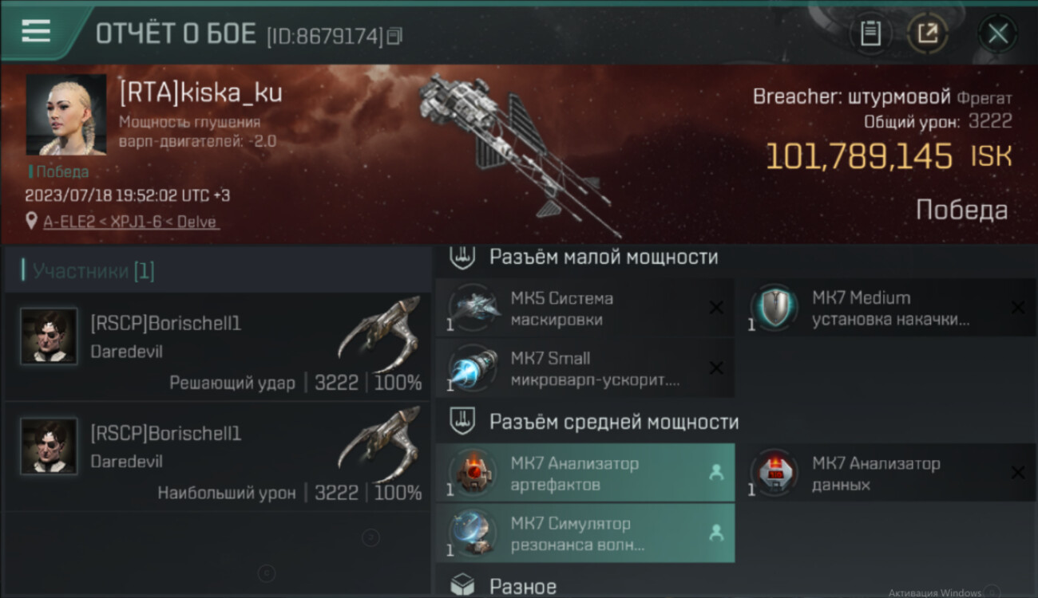Click МК7 Medium shield booster icon
Viewport: 1038px width, 598px height.
click(x=774, y=308)
